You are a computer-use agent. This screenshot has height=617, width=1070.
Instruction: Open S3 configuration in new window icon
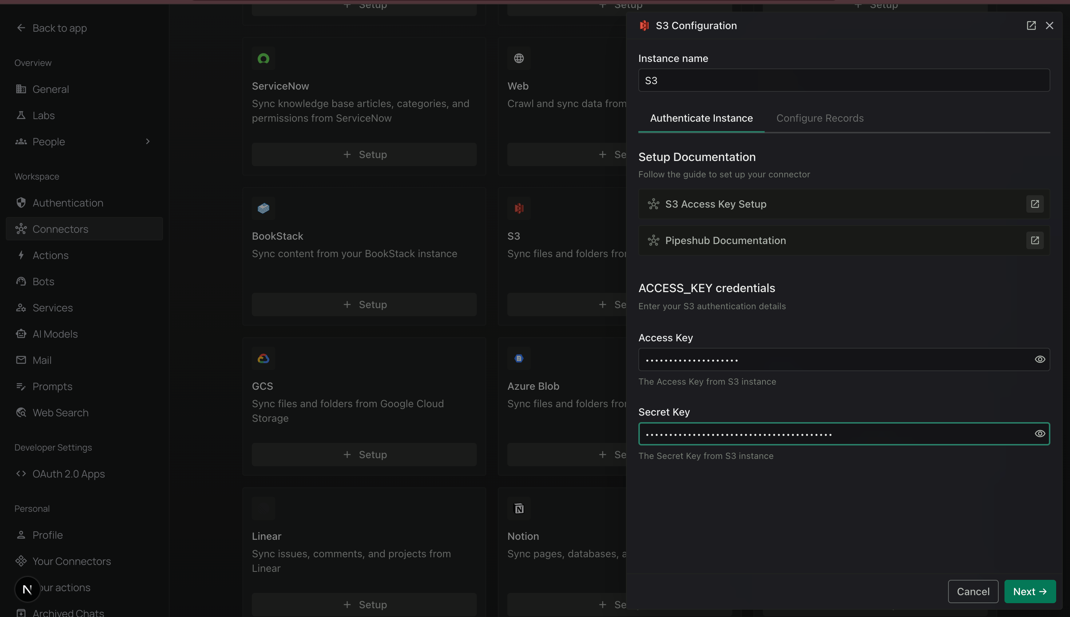click(1031, 25)
